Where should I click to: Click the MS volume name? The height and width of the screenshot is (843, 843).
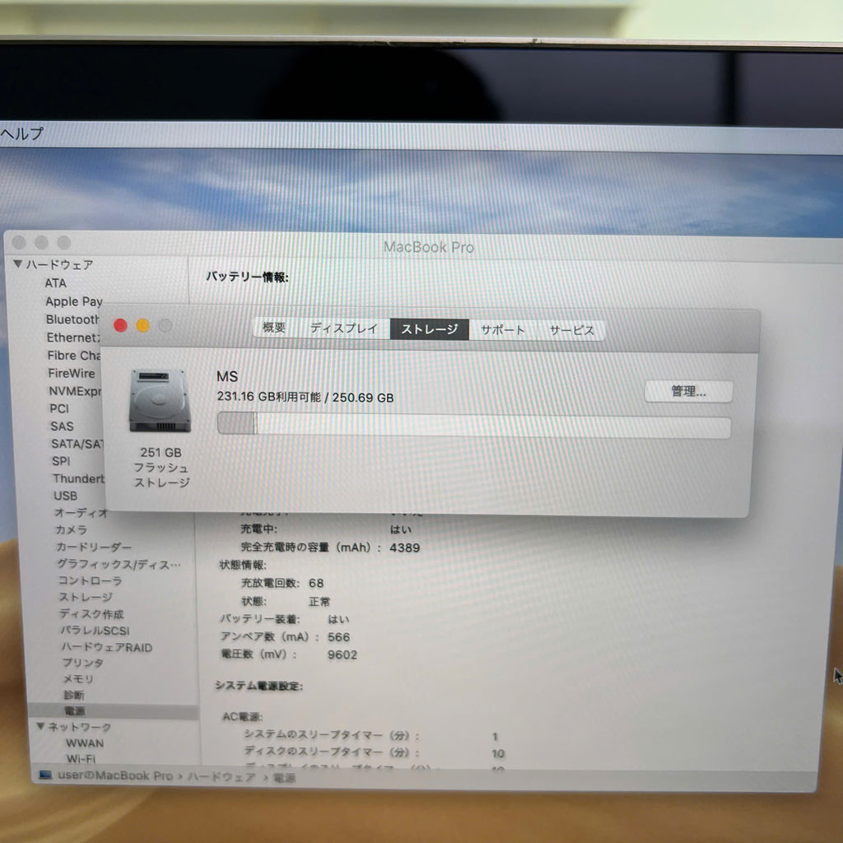pyautogui.click(x=227, y=376)
